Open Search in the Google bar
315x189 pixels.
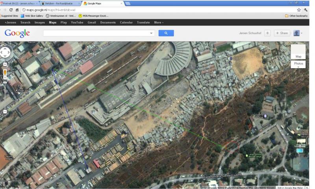(25, 22)
